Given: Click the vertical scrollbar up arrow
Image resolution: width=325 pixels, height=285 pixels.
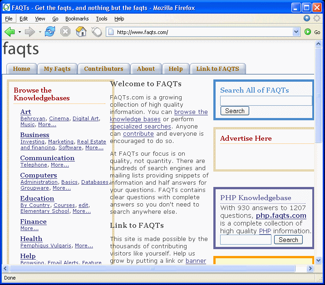Looking at the screenshot, I should coord(318,44).
